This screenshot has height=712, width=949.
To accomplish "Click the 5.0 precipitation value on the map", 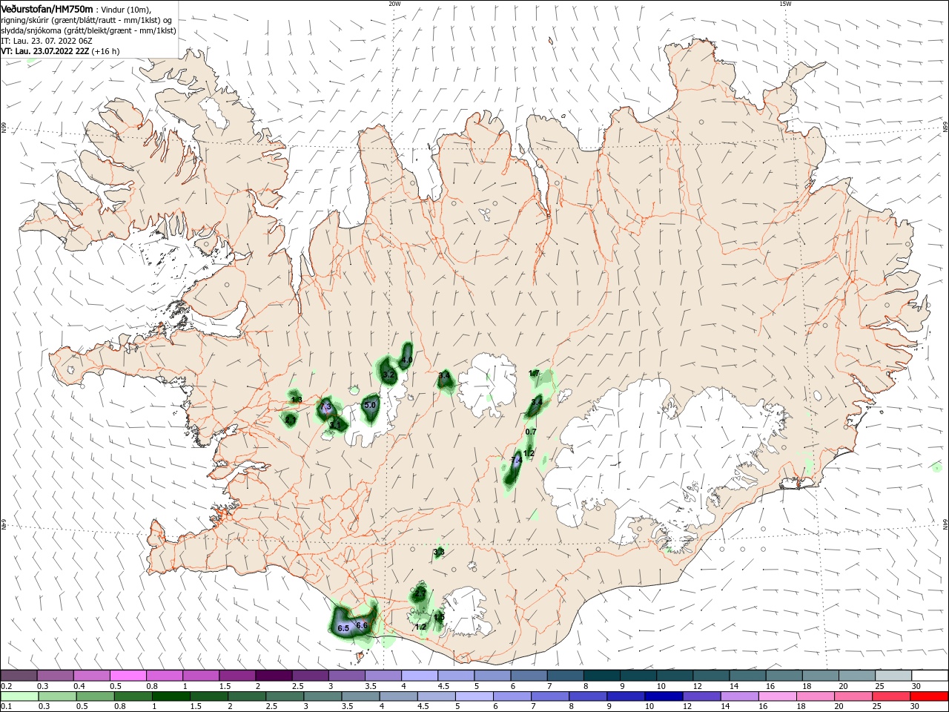I will click(371, 405).
